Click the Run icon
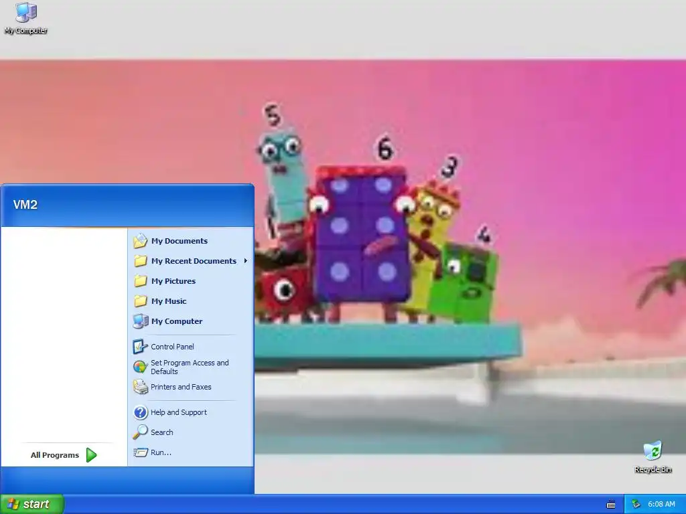The image size is (686, 514). coord(141,452)
